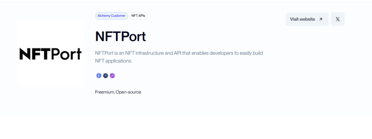Click the purple Polygon chain icon
Screen dimensions: 372x139
point(113,76)
